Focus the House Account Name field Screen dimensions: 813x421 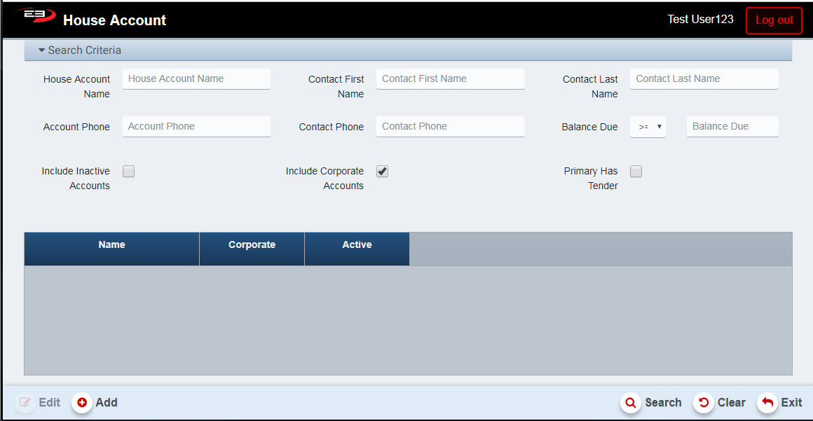196,79
